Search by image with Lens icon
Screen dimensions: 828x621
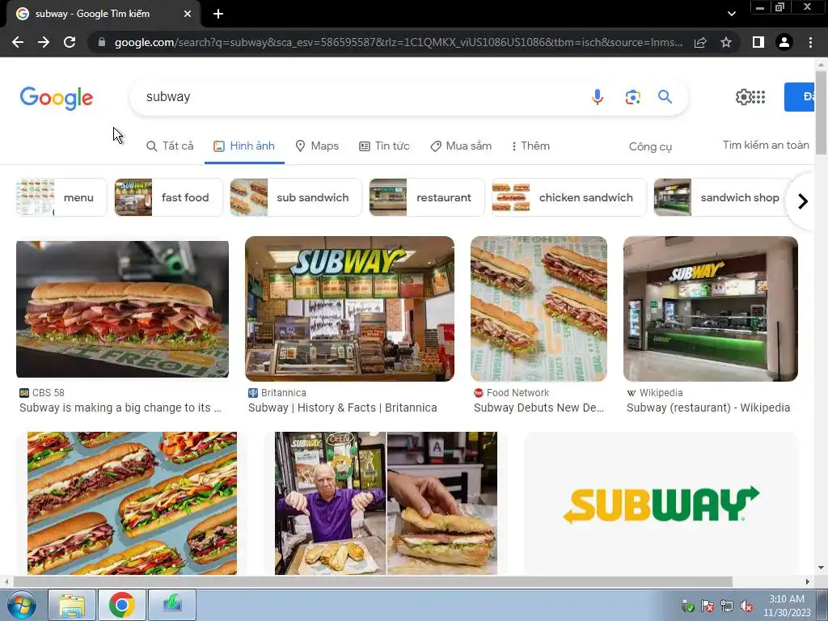[632, 97]
